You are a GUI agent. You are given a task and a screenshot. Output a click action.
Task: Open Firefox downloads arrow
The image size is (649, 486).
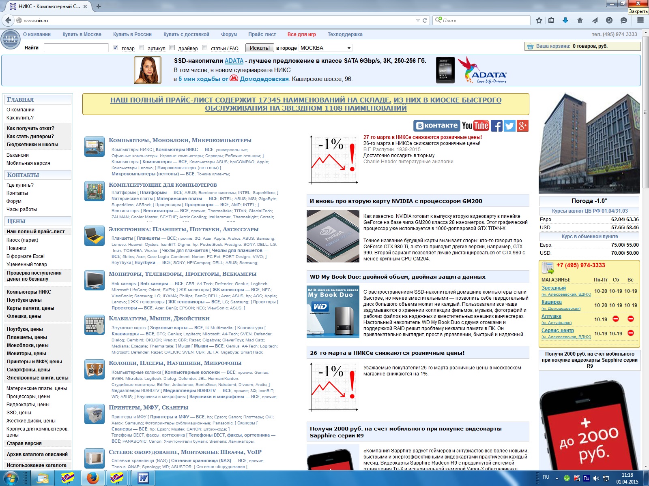point(565,20)
